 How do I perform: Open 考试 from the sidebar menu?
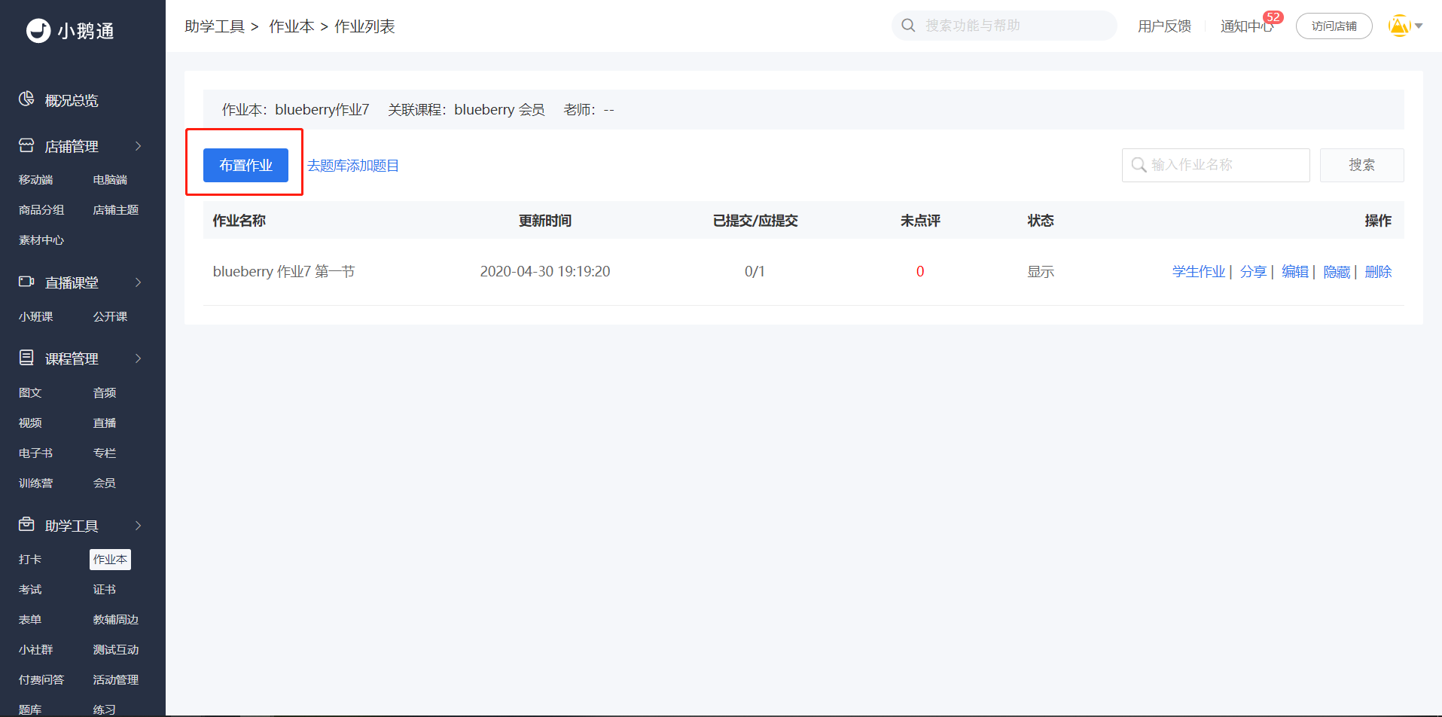[30, 590]
